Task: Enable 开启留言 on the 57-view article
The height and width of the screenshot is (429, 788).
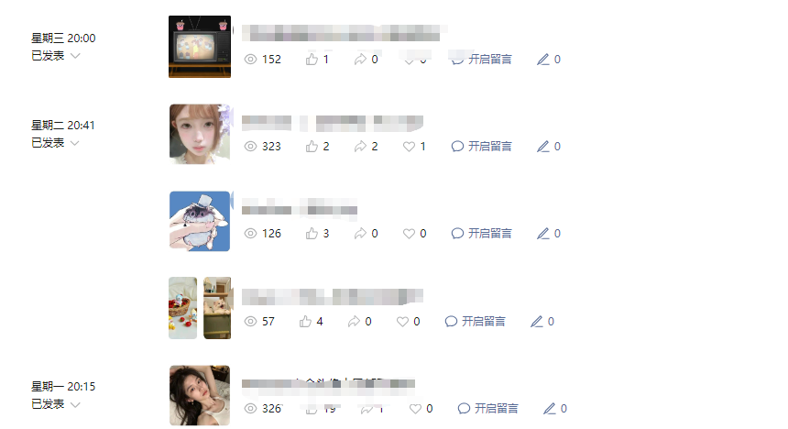Action: (x=475, y=322)
